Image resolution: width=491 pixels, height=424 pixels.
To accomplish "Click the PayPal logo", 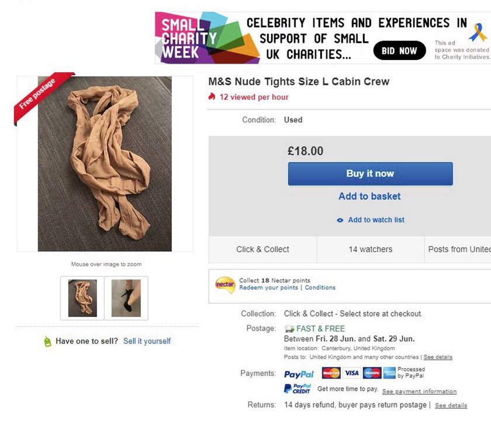I will [299, 374].
